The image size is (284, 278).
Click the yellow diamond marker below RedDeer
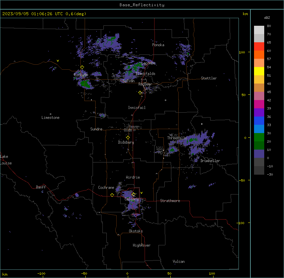[140, 93]
